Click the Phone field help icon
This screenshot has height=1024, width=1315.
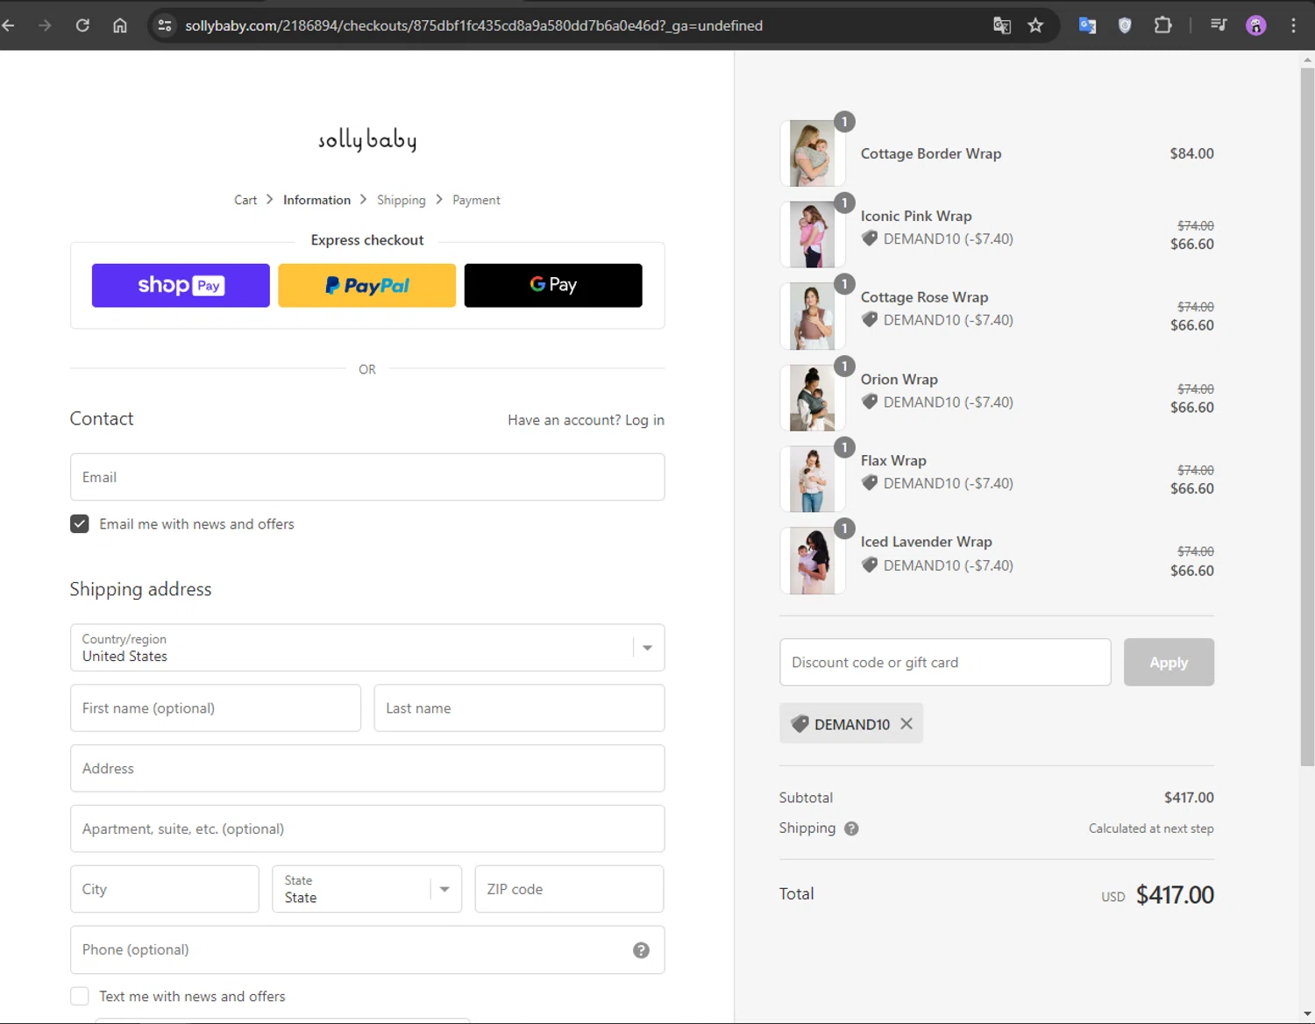click(x=641, y=950)
